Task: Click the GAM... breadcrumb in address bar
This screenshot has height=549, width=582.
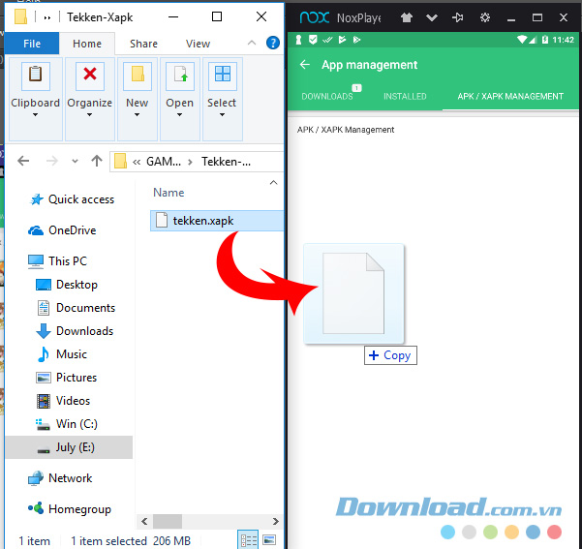Action: (164, 162)
